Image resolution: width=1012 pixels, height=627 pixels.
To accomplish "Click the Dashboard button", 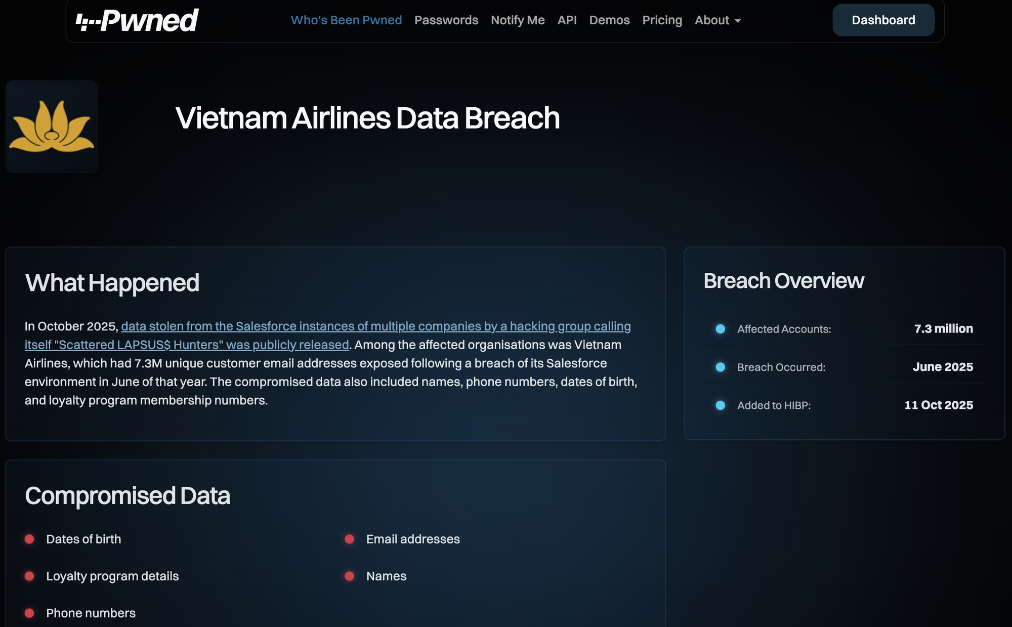I will pos(883,20).
